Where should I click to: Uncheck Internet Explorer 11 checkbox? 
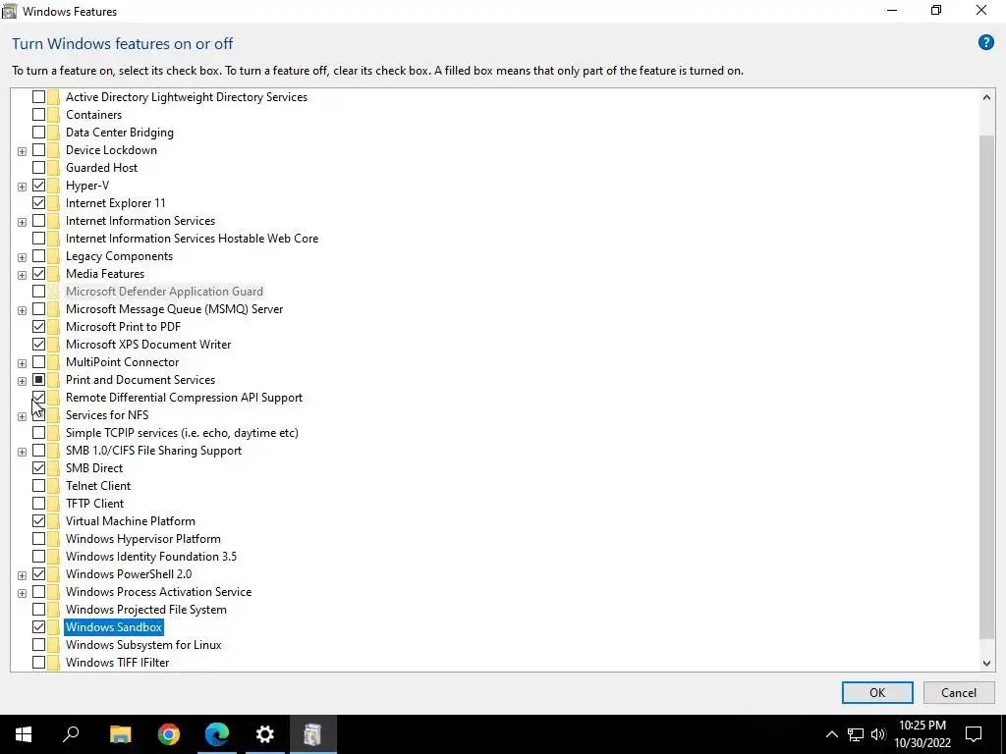38,203
